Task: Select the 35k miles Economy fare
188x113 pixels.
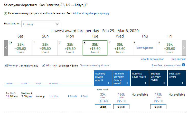Action: pos(103,107)
